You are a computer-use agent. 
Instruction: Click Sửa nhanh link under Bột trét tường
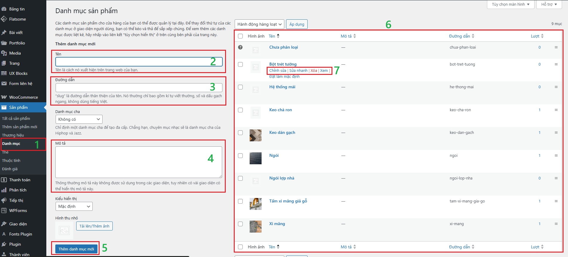point(298,71)
